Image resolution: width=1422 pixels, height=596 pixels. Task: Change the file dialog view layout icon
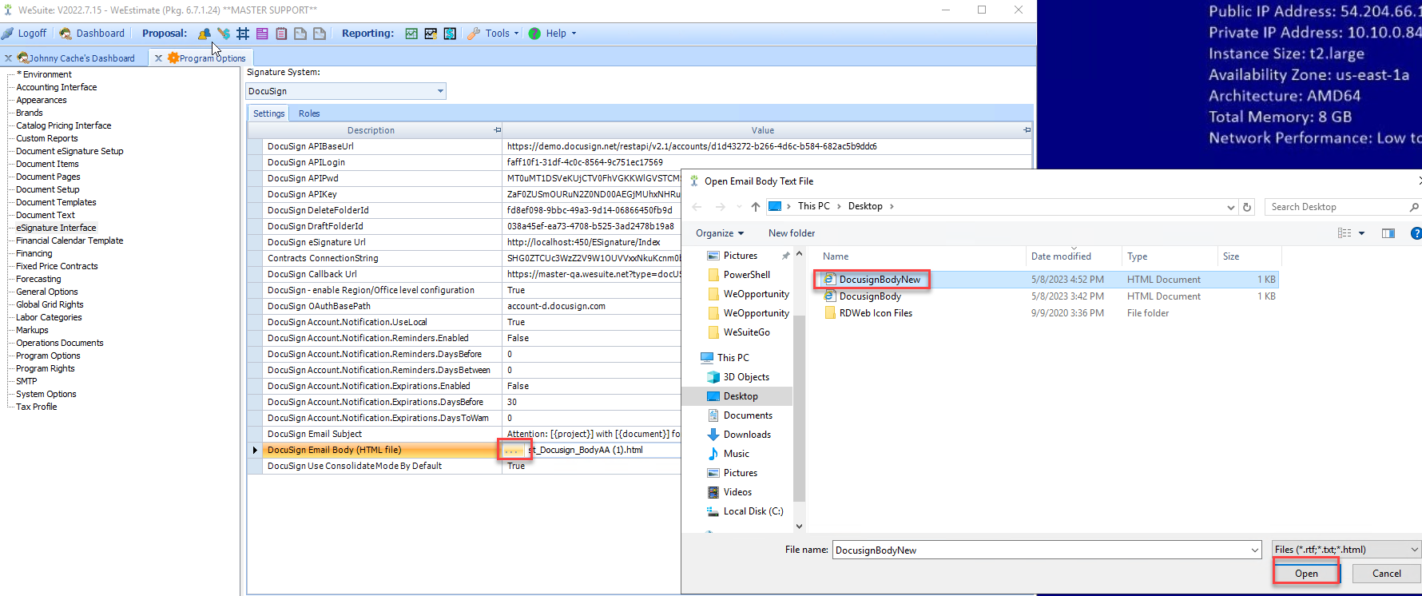[1345, 233]
